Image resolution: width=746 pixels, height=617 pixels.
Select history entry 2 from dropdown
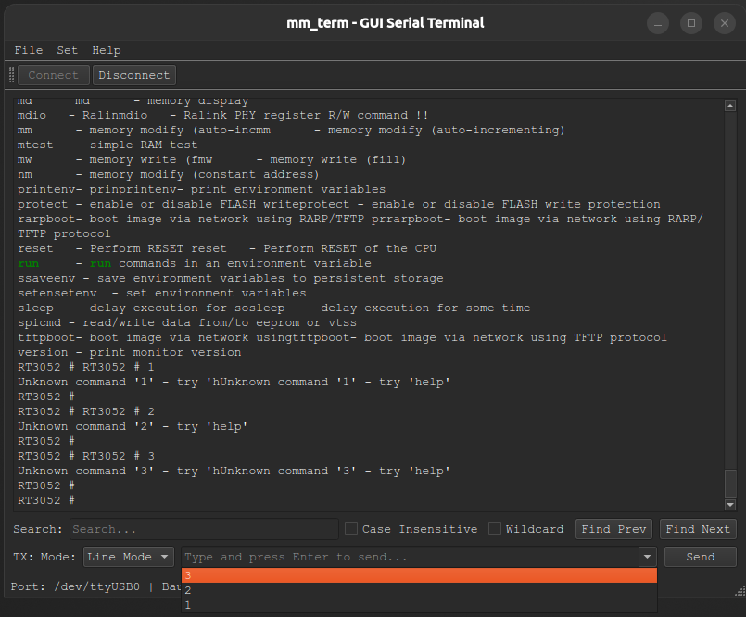419,590
